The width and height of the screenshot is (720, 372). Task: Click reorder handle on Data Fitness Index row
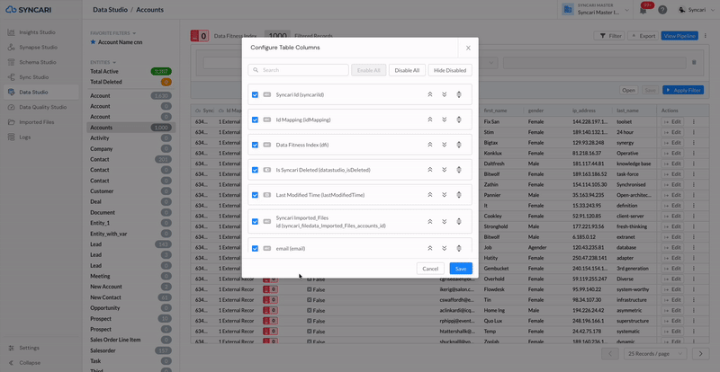[458, 145]
